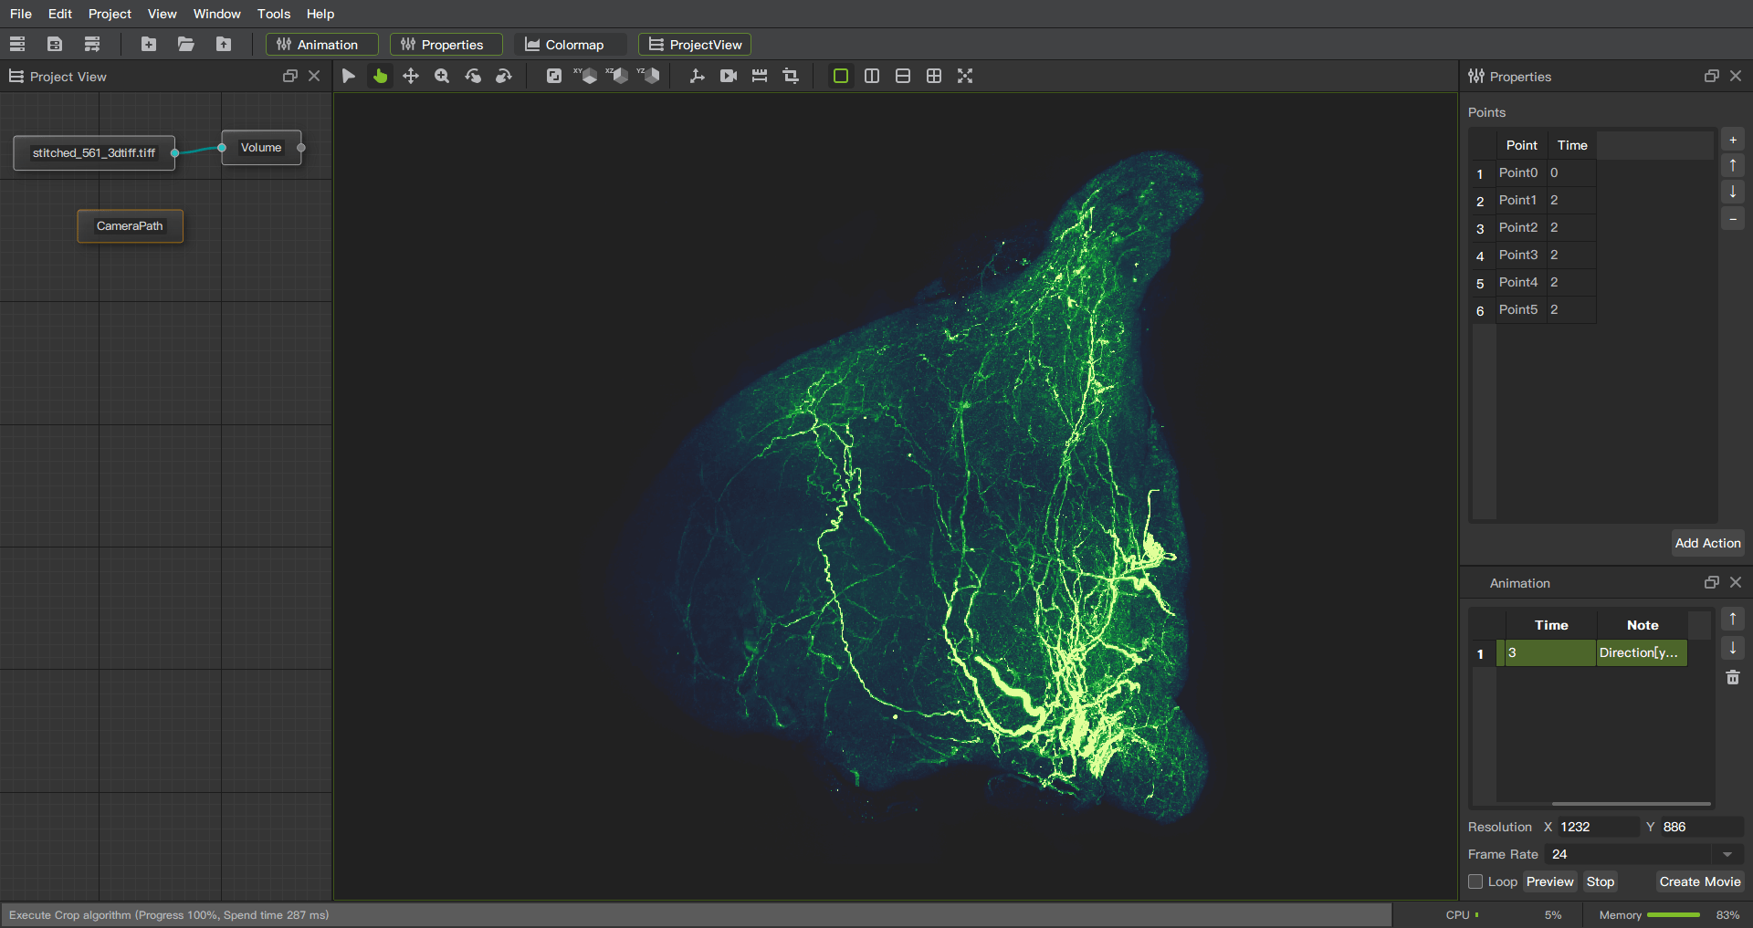
Task: Select the arrow pointer tool
Action: (349, 76)
